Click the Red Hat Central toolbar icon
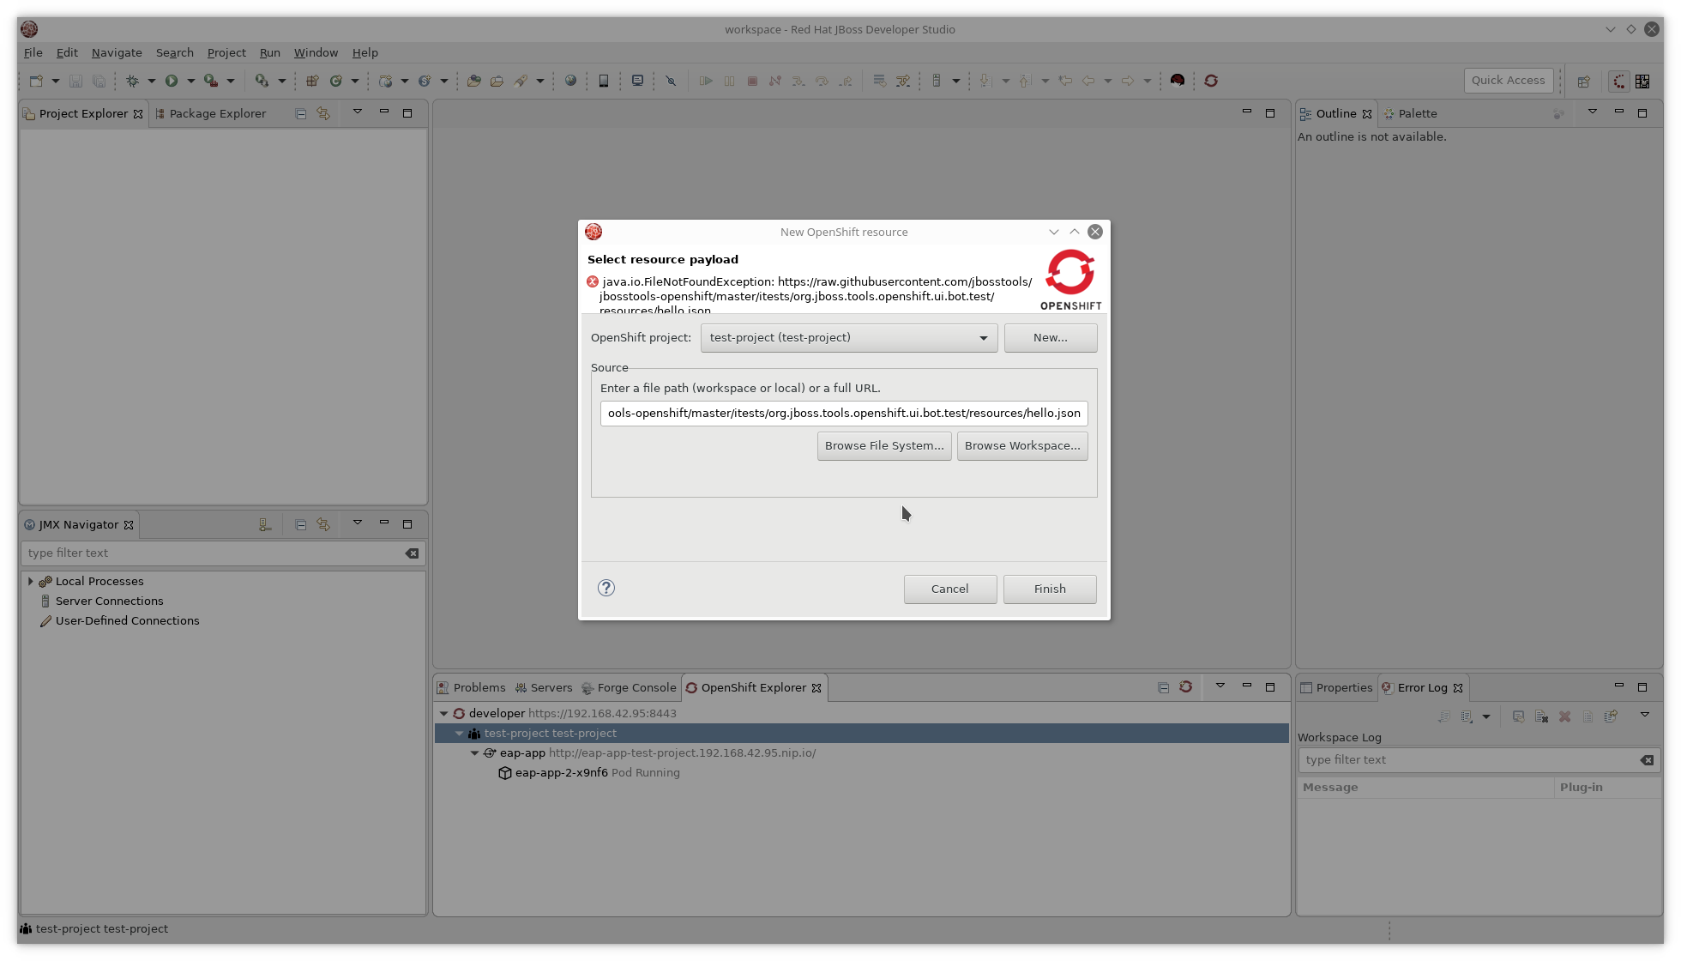The image size is (1681, 961). click(1178, 81)
